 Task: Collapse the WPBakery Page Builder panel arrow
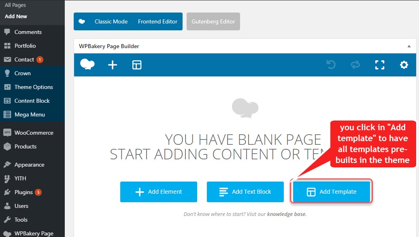409,46
